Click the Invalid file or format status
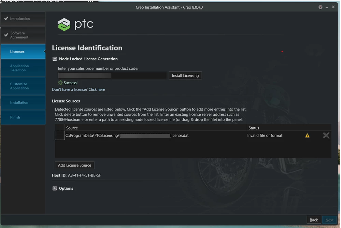Viewport: 341px width, 228px height. click(x=265, y=136)
